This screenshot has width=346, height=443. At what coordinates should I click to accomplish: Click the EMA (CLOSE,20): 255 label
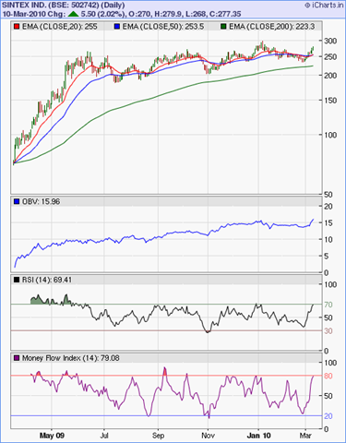60,27
